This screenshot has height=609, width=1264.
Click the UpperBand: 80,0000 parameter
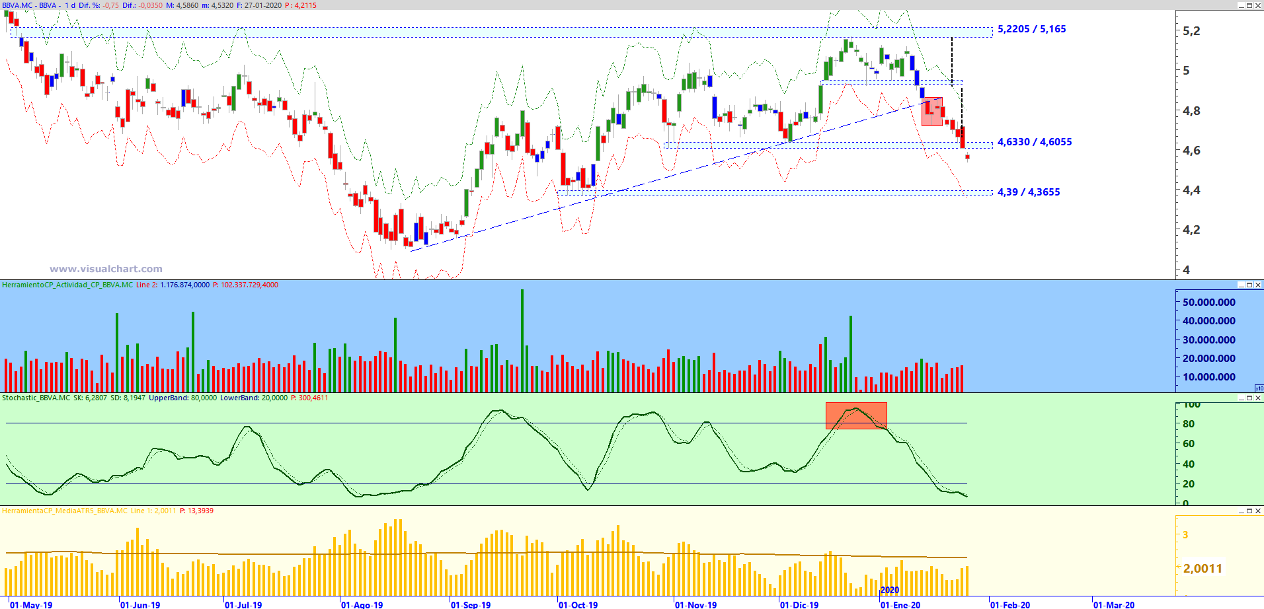coord(182,398)
